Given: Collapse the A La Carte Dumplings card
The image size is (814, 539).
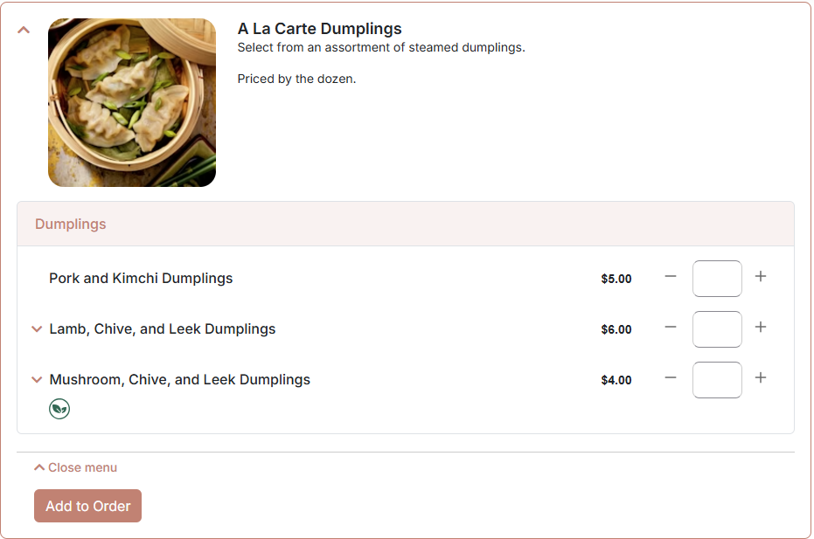Looking at the screenshot, I should 24,30.
